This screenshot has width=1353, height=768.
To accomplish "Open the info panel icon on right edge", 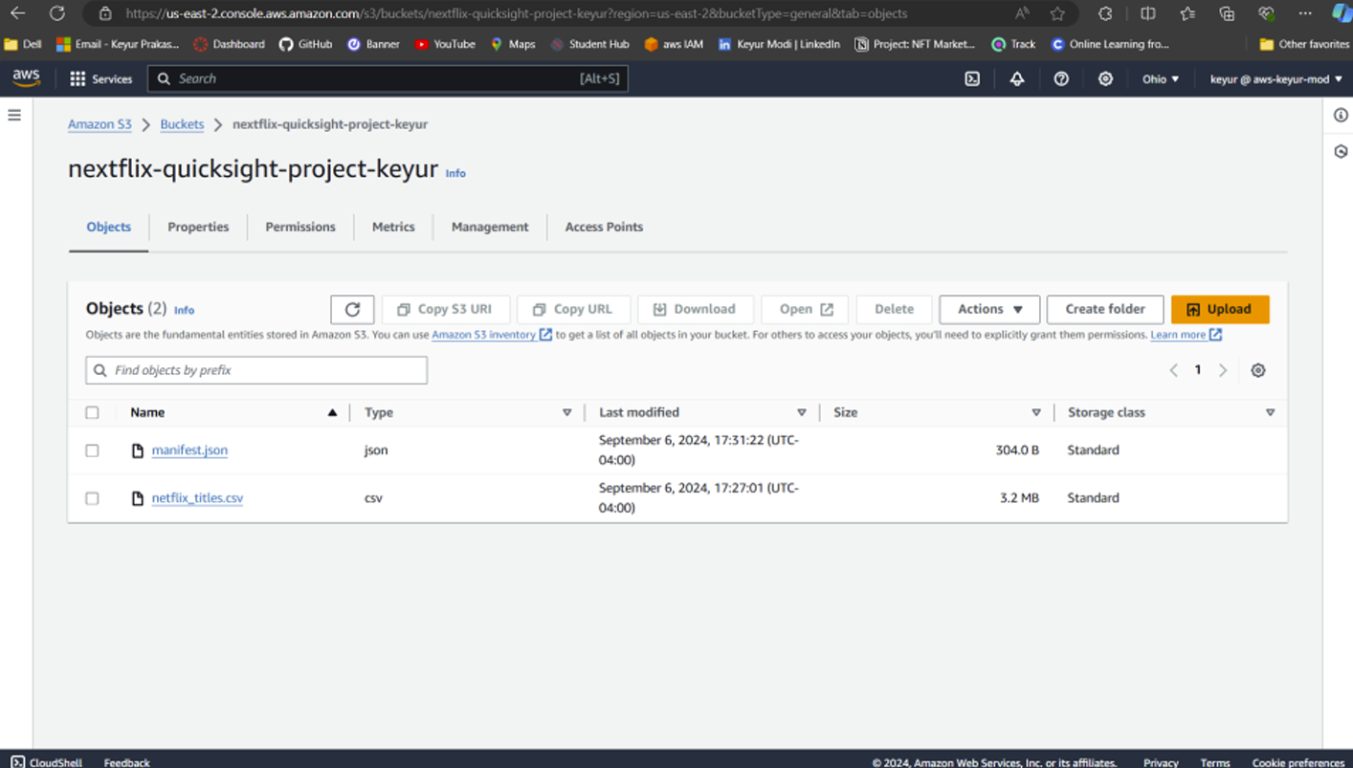I will [x=1341, y=115].
